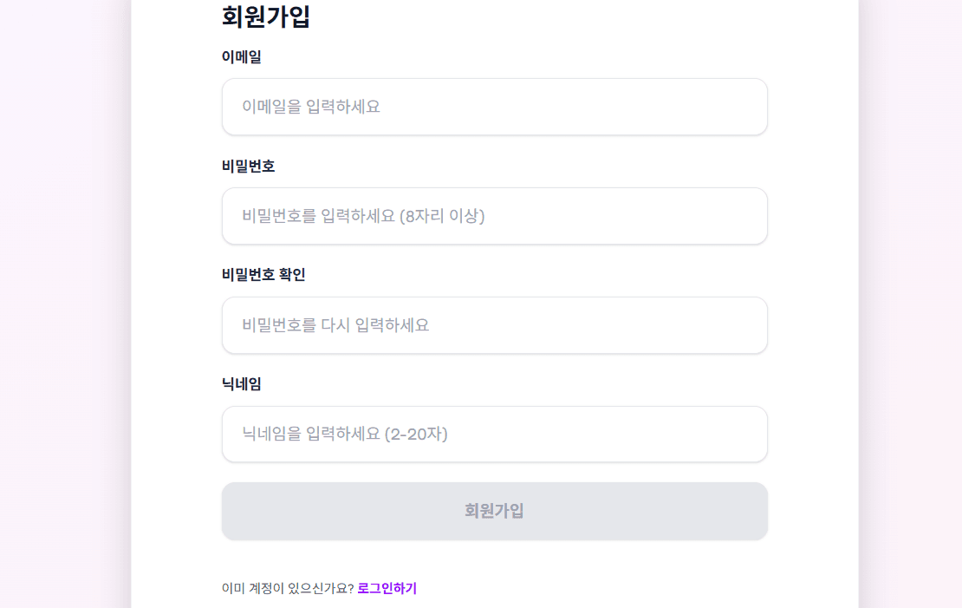Click the disabled 회원가입 submit button
962x608 pixels.
[x=494, y=511]
